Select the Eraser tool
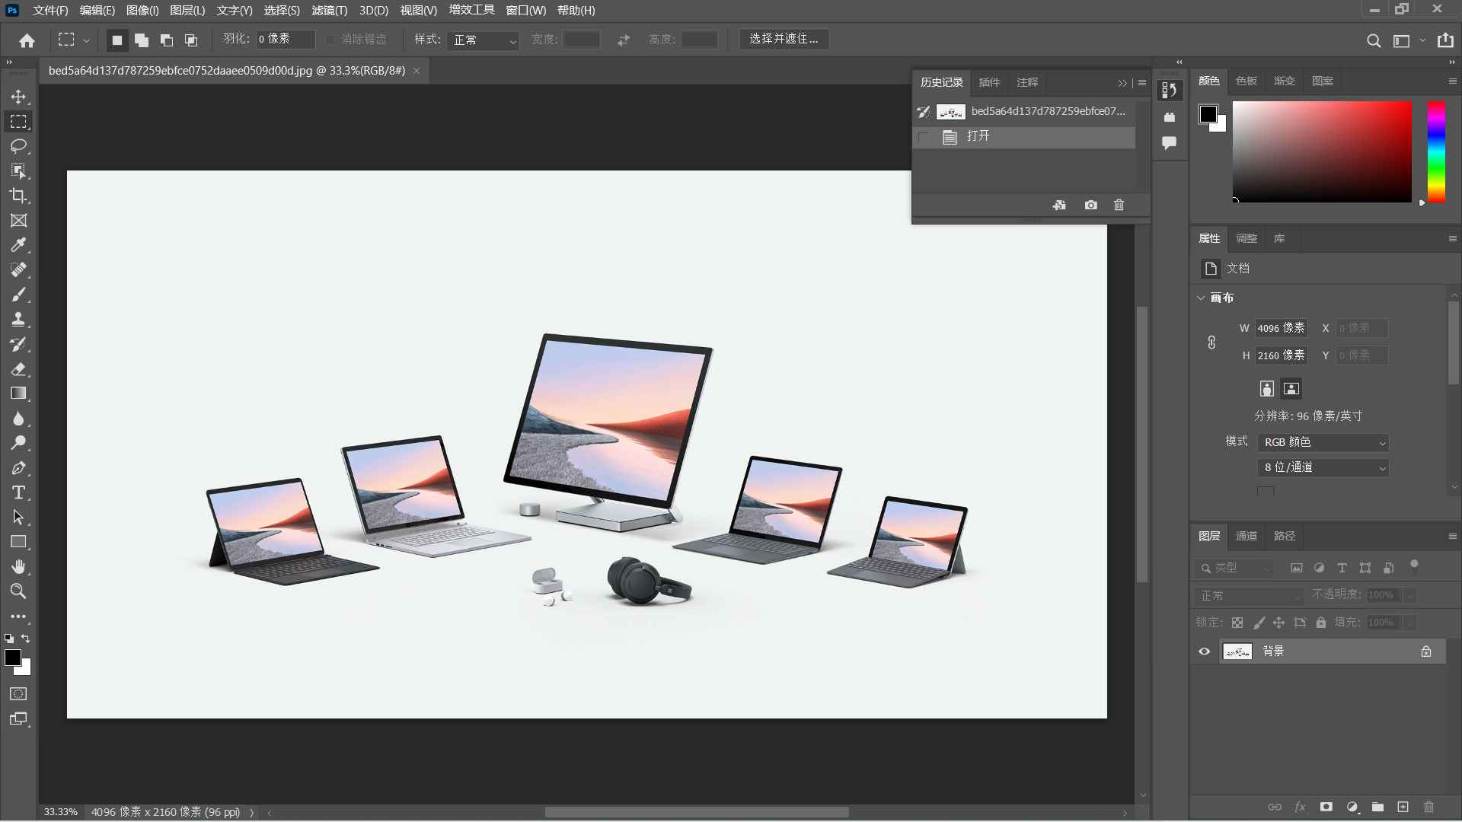This screenshot has height=822, width=1462. click(18, 369)
